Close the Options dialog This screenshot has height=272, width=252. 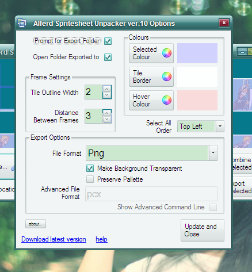click(224, 23)
